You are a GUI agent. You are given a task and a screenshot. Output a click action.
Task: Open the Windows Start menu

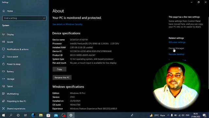click(x=4, y=115)
